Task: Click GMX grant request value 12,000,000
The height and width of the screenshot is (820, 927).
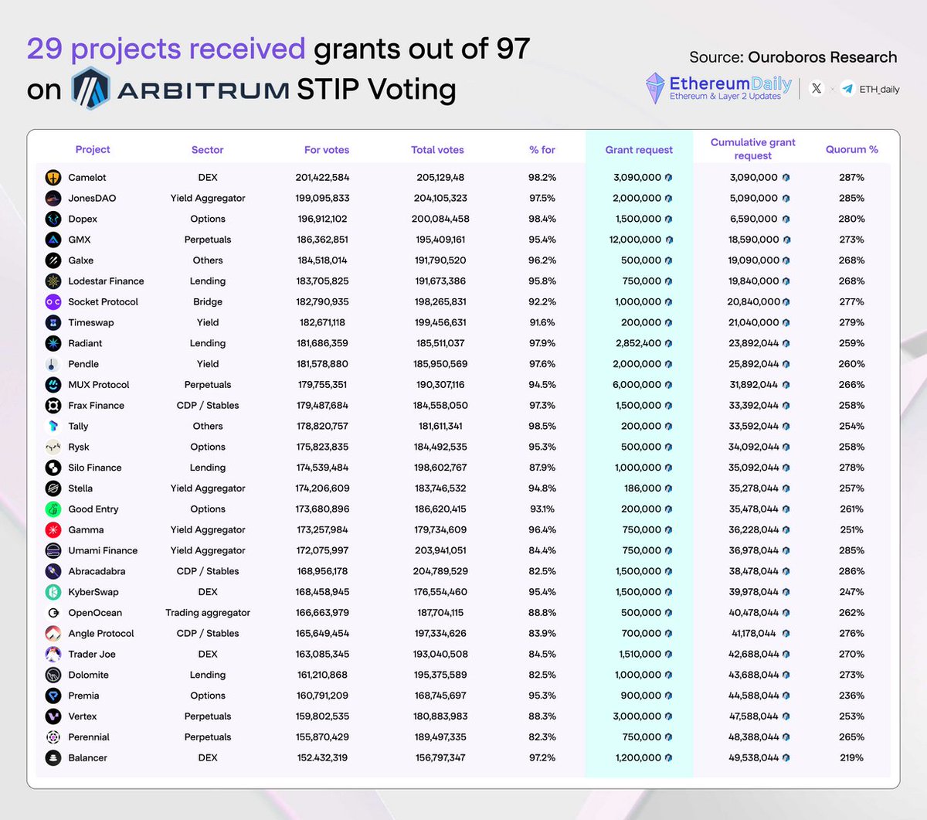Action: point(635,240)
